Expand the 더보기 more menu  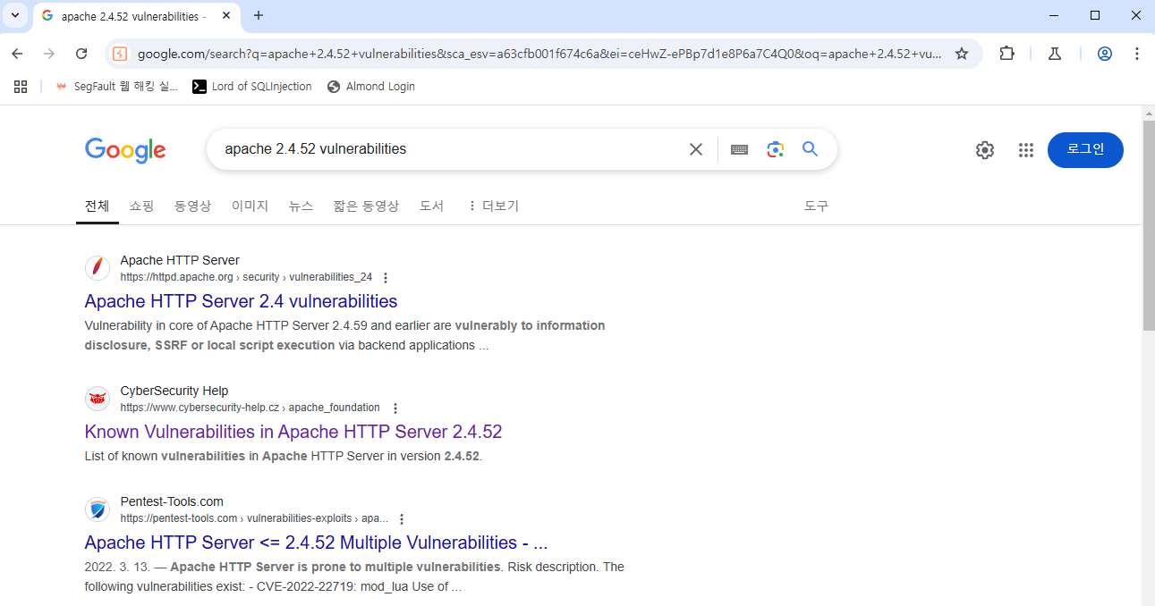tap(492, 206)
